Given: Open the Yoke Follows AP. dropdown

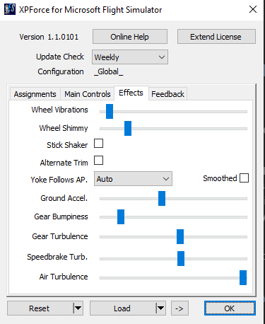Looking at the screenshot, I should [x=133, y=179].
